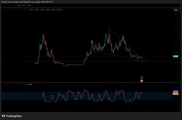Click the 2.94 MACD value
The height and width of the screenshot is (120, 182).
tap(19, 5)
